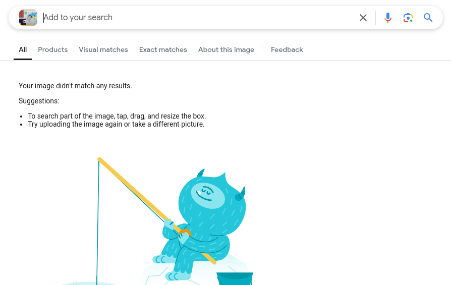
Task: Switch to the Visual matches tab
Action: tap(103, 49)
